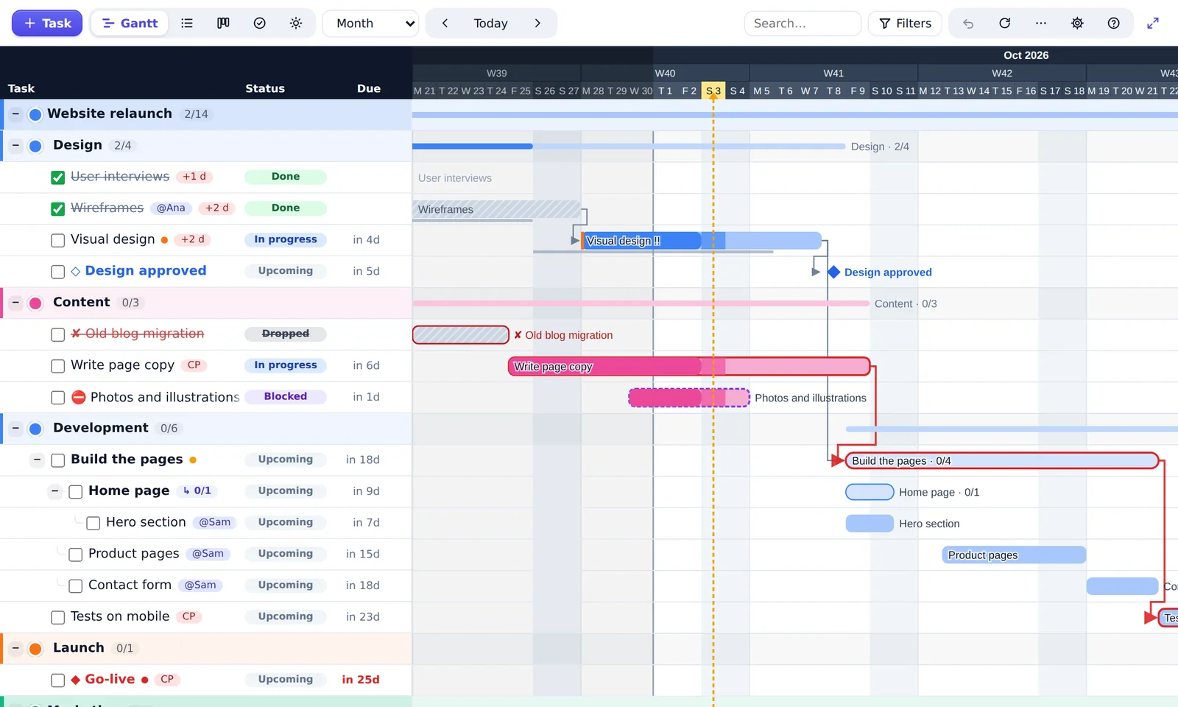This screenshot has height=707, width=1178.
Task: Collapse the Development group
Action: click(x=15, y=428)
